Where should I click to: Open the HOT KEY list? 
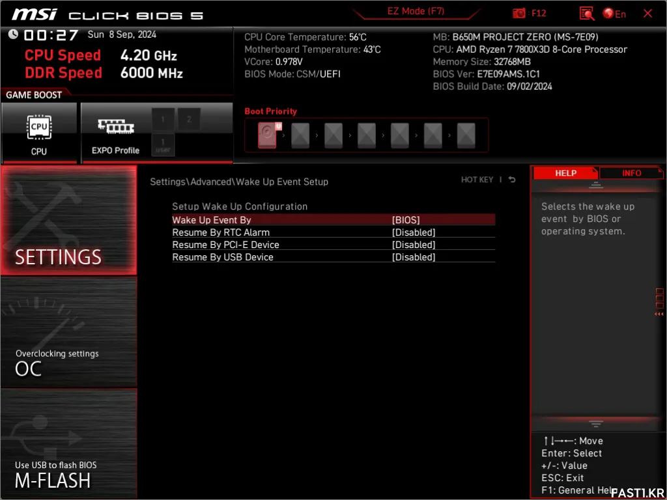(x=477, y=180)
